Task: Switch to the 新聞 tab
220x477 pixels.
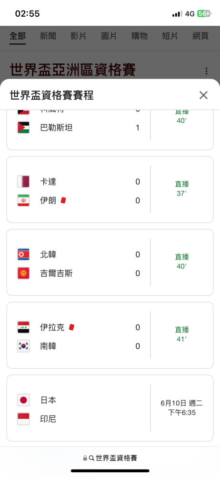Action: (x=48, y=36)
